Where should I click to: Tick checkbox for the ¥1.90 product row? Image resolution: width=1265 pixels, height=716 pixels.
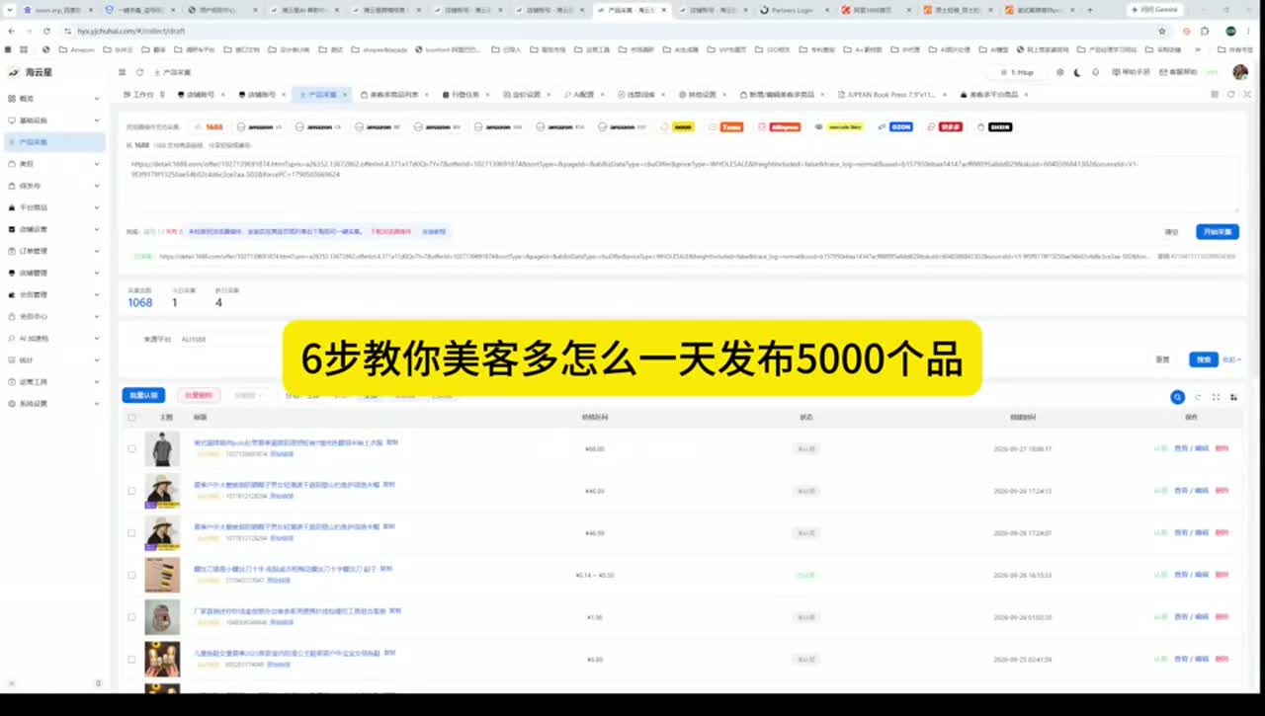(131, 616)
